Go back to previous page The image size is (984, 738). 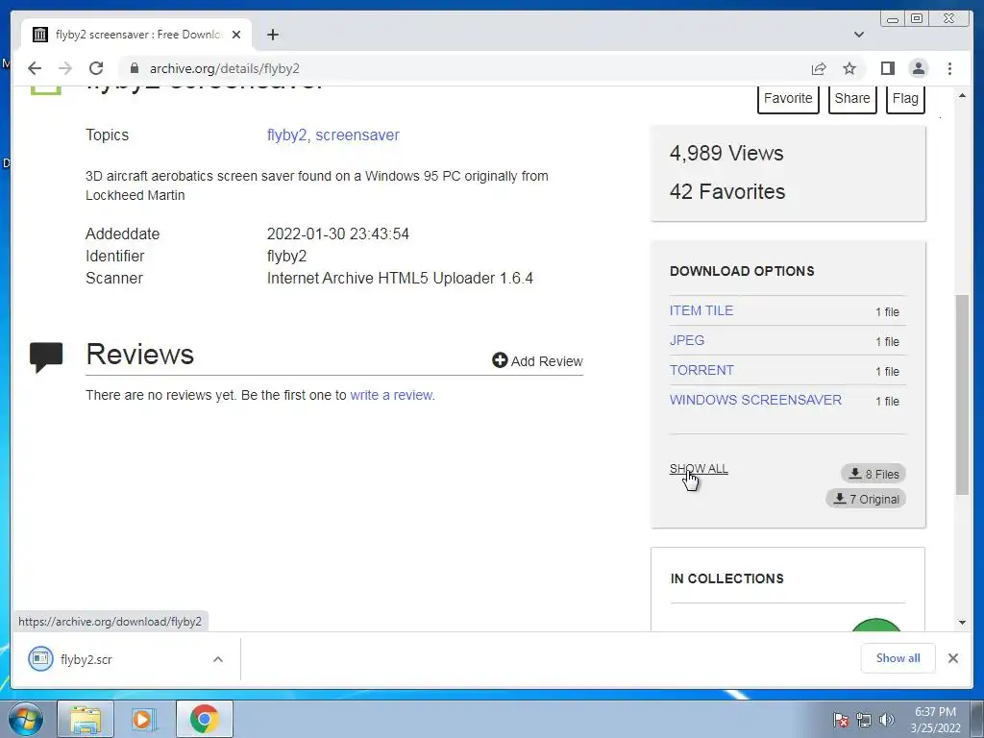point(35,68)
